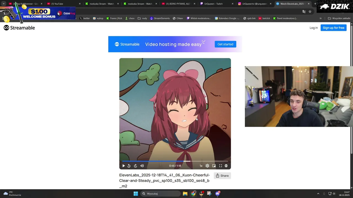353x198 pixels.
Task: Seek on the video progress bar
Action: pos(175,161)
